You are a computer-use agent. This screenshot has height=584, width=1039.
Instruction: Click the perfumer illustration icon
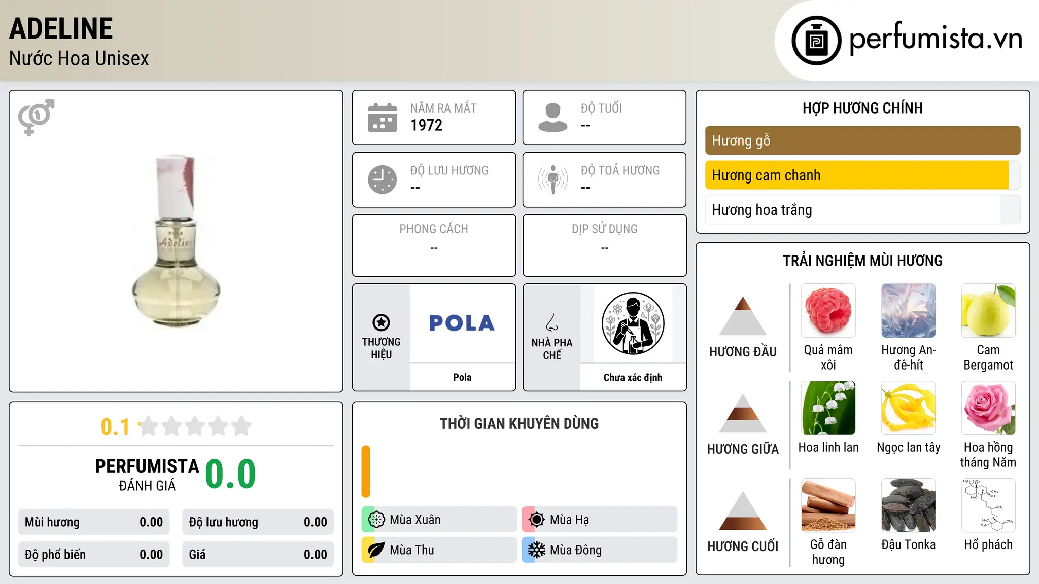pyautogui.click(x=633, y=323)
